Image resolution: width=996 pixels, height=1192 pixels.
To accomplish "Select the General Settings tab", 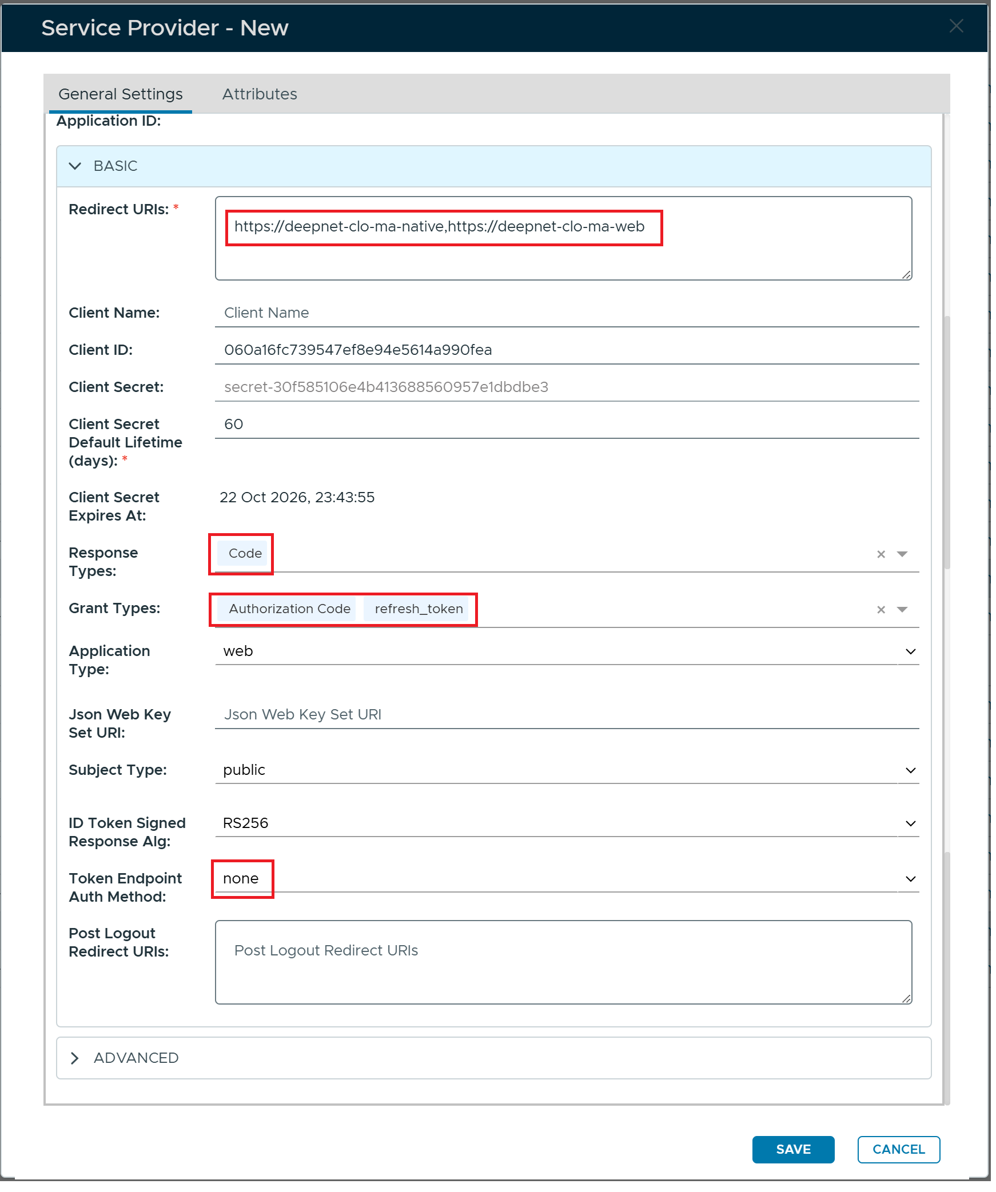I will [121, 94].
